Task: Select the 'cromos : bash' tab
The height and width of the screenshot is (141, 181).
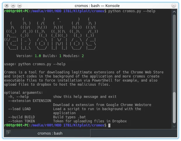Action: pyautogui.click(x=47, y=133)
